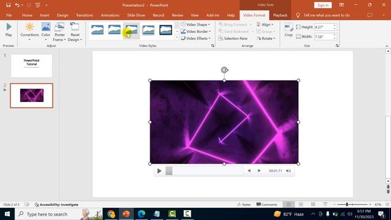
Task: Switch to the Home tab
Action: point(27,15)
